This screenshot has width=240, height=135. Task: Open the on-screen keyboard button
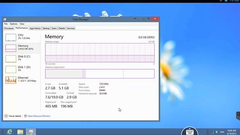(x=190, y=131)
